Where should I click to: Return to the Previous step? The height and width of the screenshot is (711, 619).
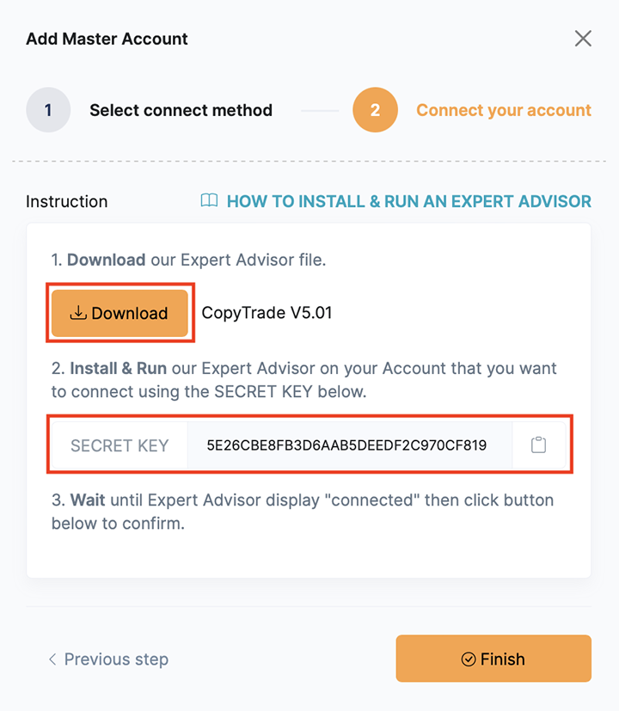pos(108,659)
